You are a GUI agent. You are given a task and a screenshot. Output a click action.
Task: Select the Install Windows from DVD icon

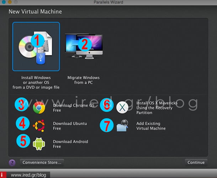pos(36,47)
